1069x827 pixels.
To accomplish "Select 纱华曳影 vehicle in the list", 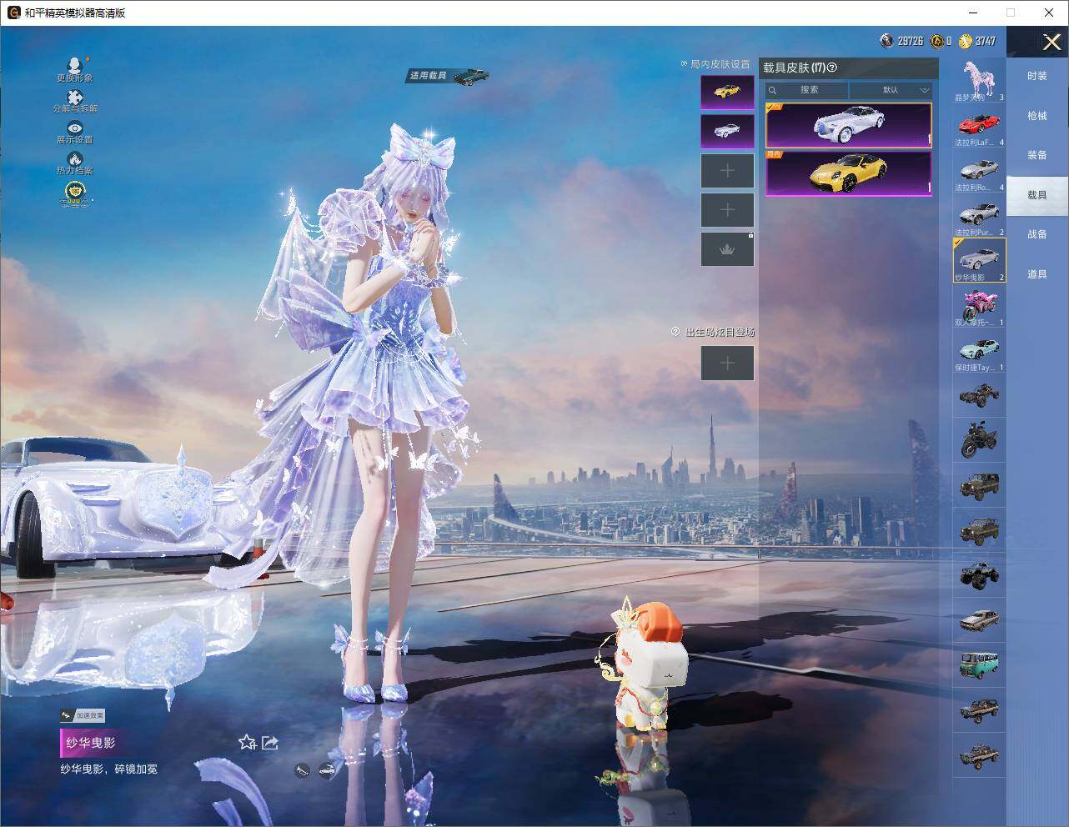I will (x=979, y=260).
